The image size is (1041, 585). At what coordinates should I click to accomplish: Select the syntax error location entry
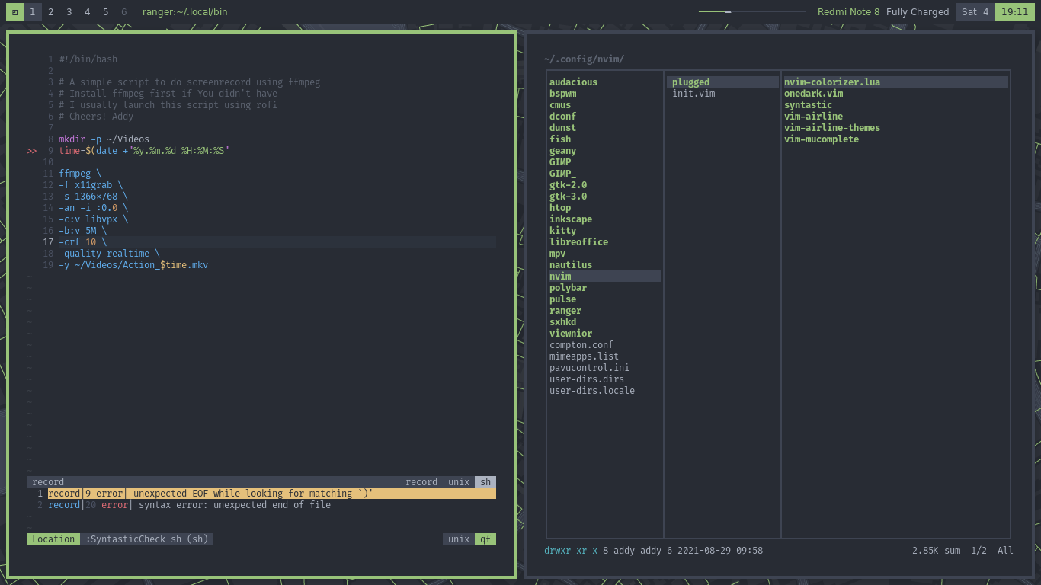tap(261, 505)
